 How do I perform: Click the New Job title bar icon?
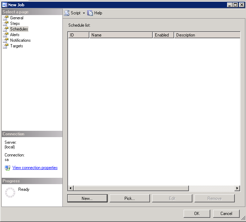coord(5,5)
